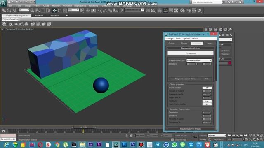Toggle the selection lock icon in status bar
Screen dimensions: 264x148
[127, 136]
